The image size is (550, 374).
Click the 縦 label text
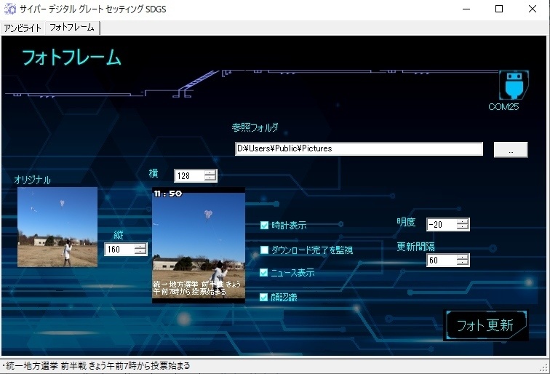[118, 235]
